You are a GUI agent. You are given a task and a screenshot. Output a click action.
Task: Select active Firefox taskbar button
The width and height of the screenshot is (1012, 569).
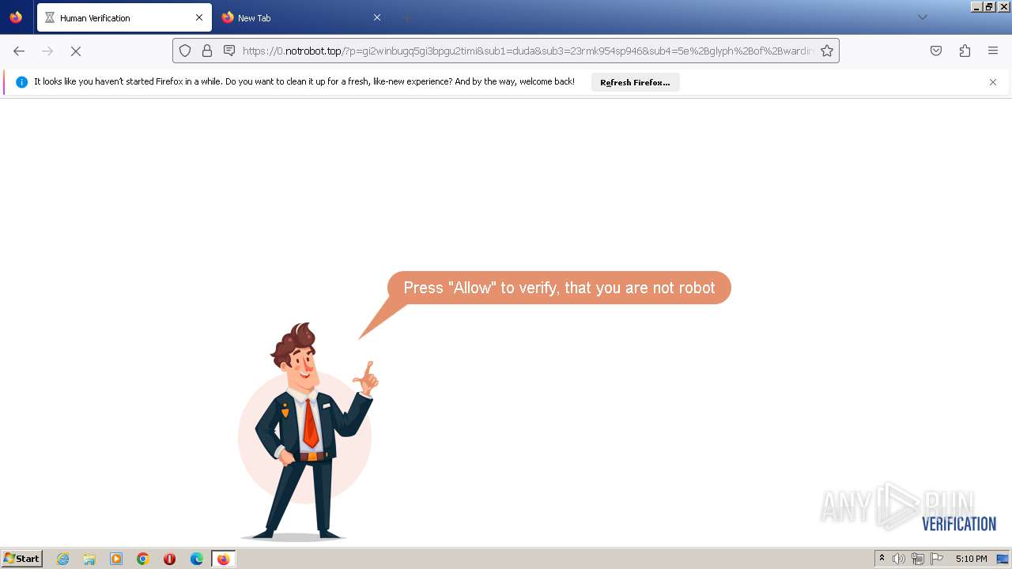pyautogui.click(x=224, y=559)
